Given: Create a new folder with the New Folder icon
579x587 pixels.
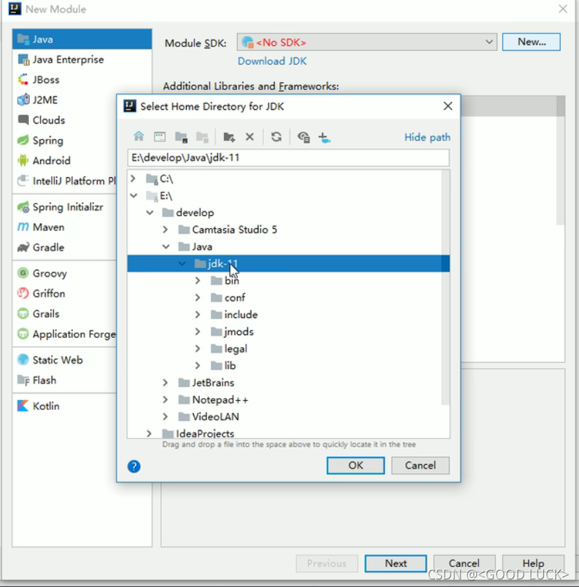Looking at the screenshot, I should 229,136.
